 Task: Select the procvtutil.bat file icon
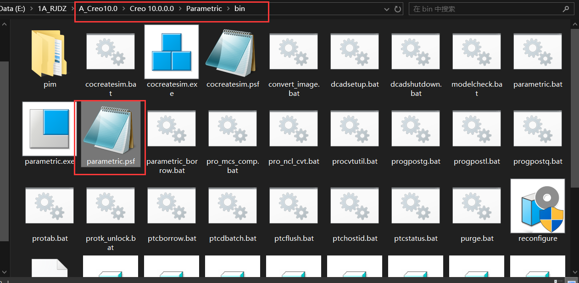[355, 129]
